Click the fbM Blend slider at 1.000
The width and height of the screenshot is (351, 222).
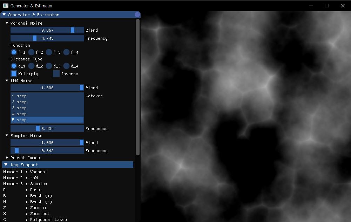click(x=47, y=88)
